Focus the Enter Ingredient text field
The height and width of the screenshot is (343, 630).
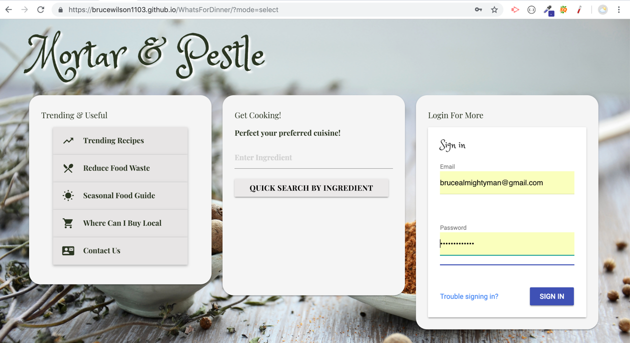[313, 158]
